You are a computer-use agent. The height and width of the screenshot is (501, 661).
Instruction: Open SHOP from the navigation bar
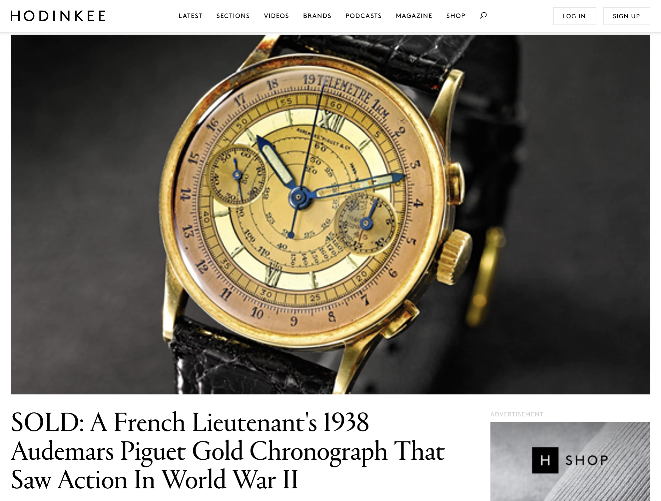pyautogui.click(x=456, y=16)
